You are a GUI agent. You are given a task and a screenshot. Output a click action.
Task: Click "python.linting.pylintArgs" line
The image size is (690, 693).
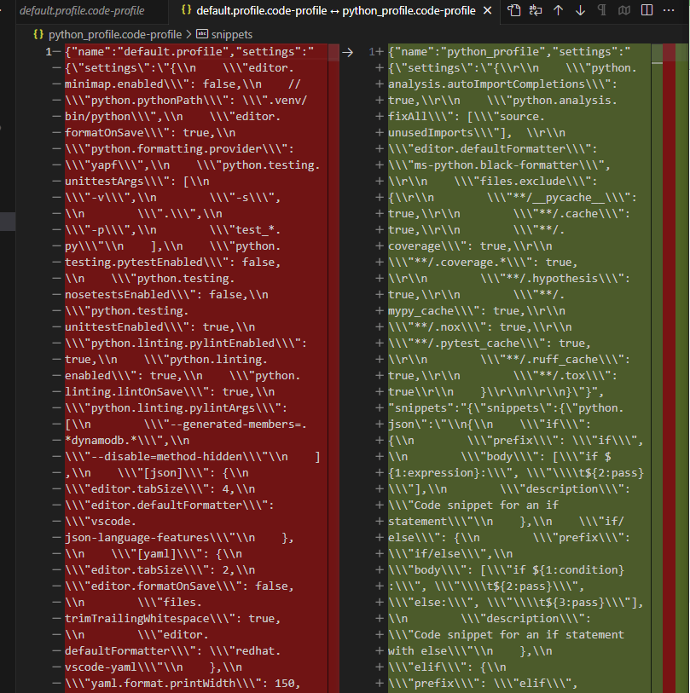click(176, 408)
